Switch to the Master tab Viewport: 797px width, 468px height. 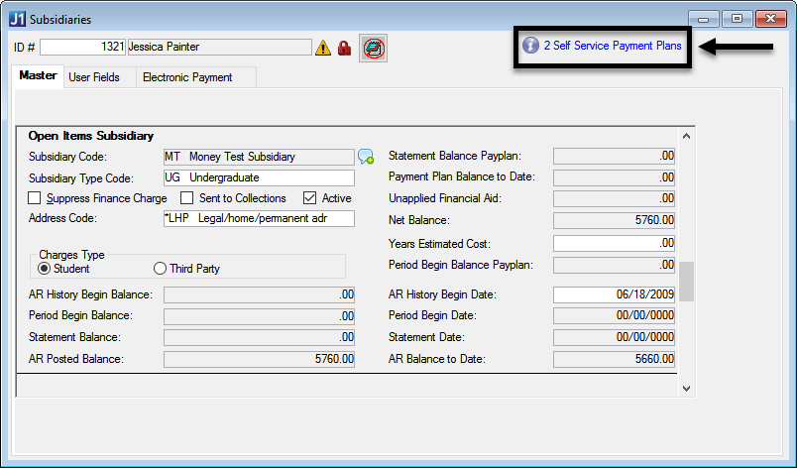click(38, 75)
